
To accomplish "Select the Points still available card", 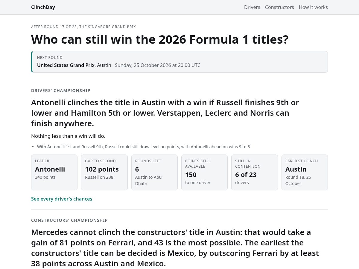I will (x=204, y=172).
